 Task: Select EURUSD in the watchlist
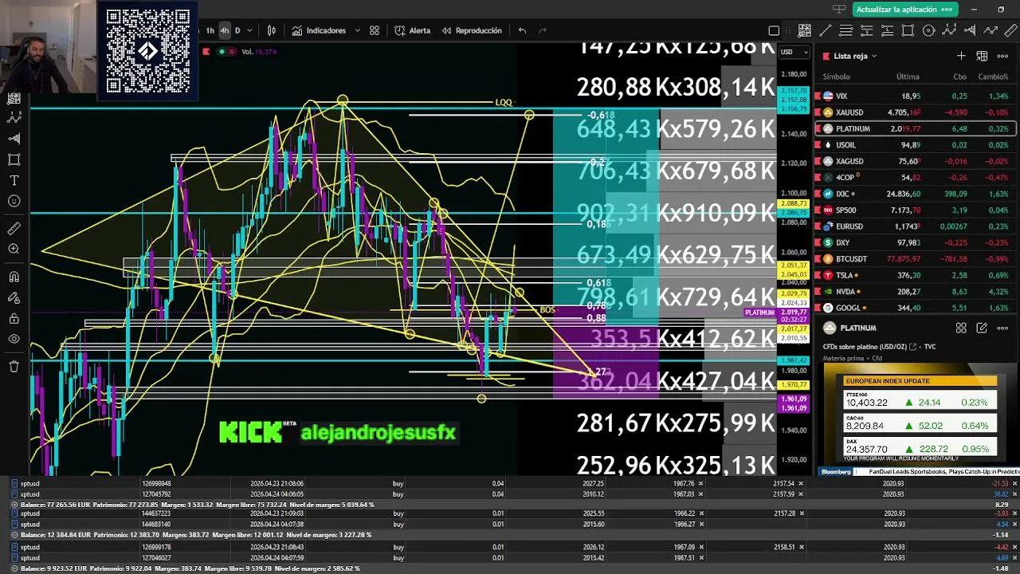click(x=915, y=226)
